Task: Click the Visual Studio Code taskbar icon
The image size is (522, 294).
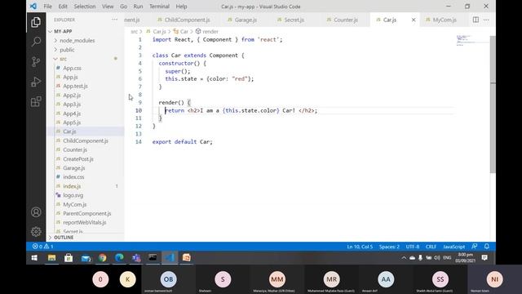Action: coord(170,258)
